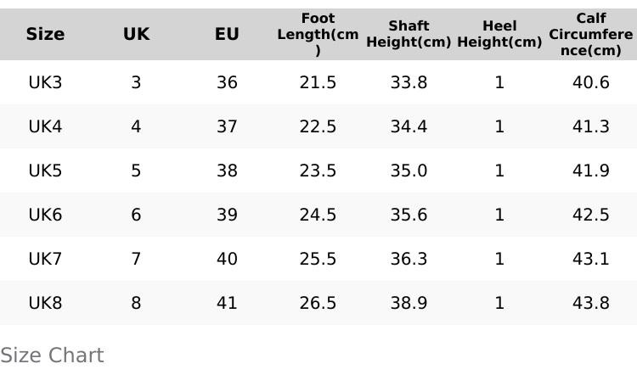
Task: Select the UK5 size row label
Action: click(45, 171)
